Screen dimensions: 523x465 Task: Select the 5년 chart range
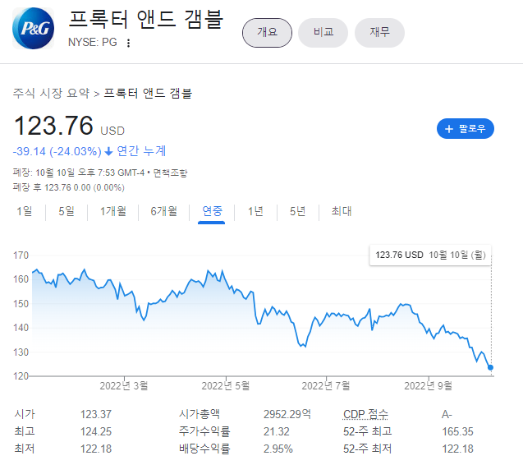[x=297, y=211]
